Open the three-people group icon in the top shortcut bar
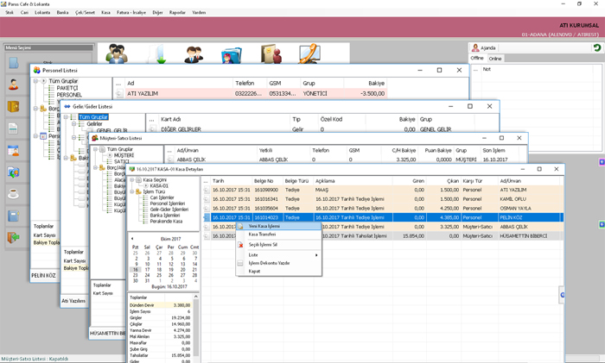605x363 pixels. (x=117, y=53)
